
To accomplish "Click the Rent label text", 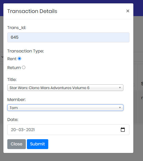I will (12, 59).
